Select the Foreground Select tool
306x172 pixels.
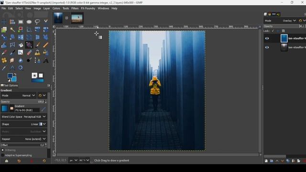(x=21, y=30)
